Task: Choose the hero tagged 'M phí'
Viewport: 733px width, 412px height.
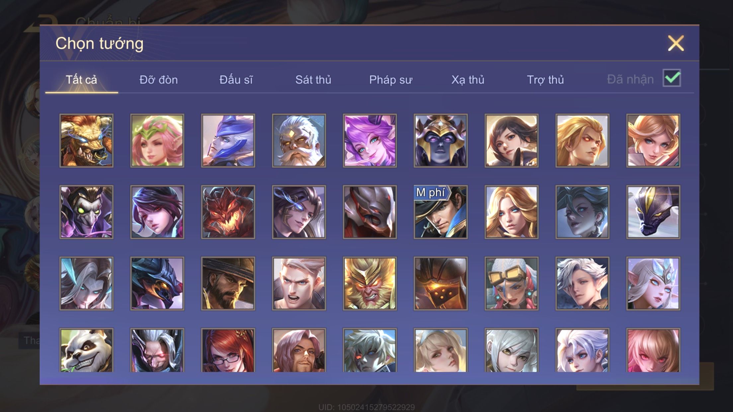Action: 441,212
